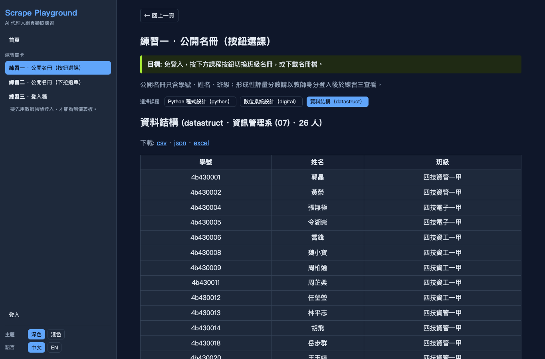Switch theme to 淺色
This screenshot has height=359, width=545.
click(56, 334)
